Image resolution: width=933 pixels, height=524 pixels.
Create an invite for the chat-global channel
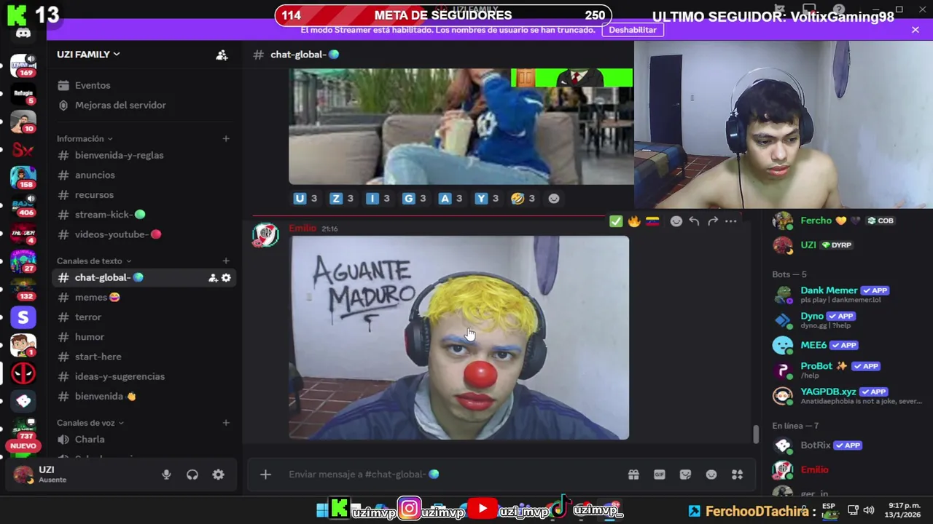[213, 277]
